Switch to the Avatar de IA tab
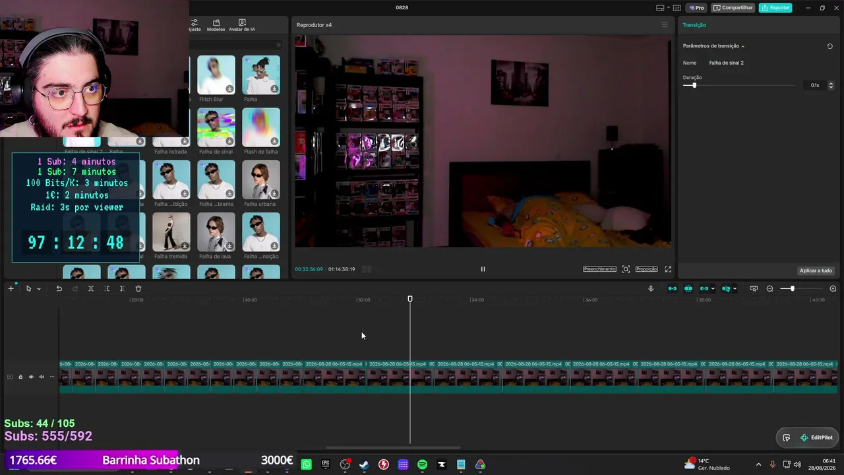Image resolution: width=844 pixels, height=475 pixels. pyautogui.click(x=242, y=25)
